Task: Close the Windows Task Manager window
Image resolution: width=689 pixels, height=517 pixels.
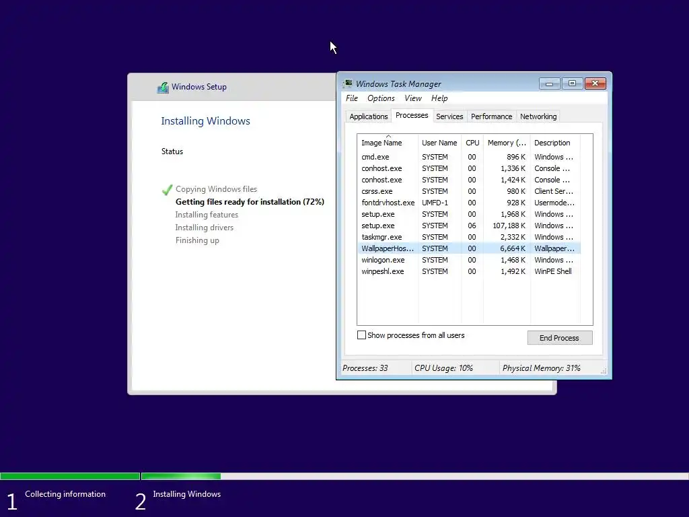Action: (x=595, y=83)
